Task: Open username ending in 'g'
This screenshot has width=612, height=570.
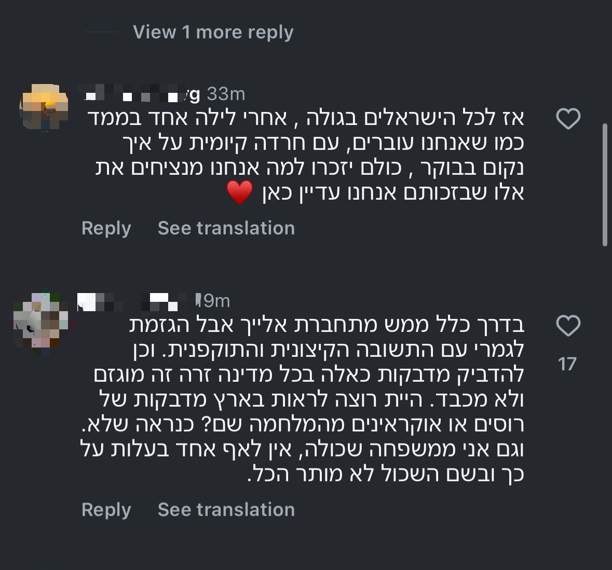Action: pos(140,94)
